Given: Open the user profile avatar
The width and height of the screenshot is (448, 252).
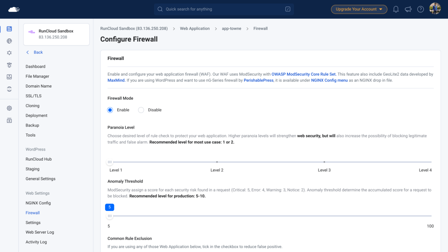Looking at the screenshot, I should (x=435, y=9).
